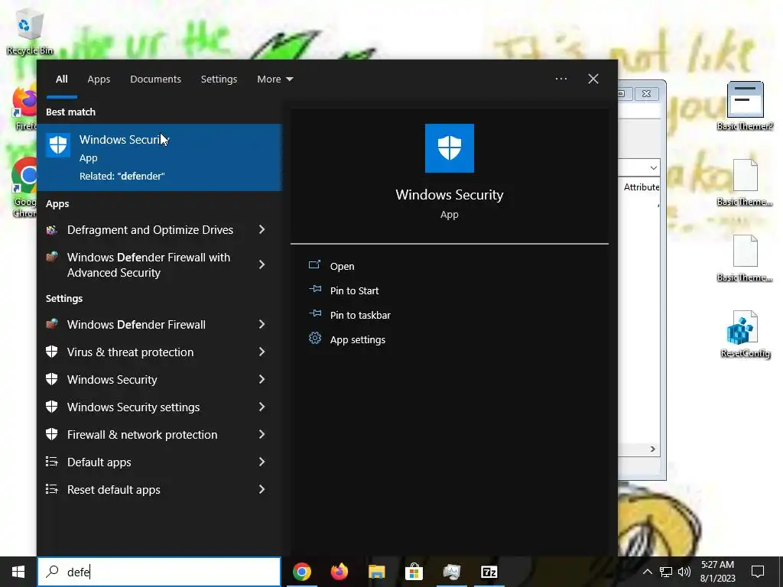Open 7-Zip from the taskbar

(489, 572)
